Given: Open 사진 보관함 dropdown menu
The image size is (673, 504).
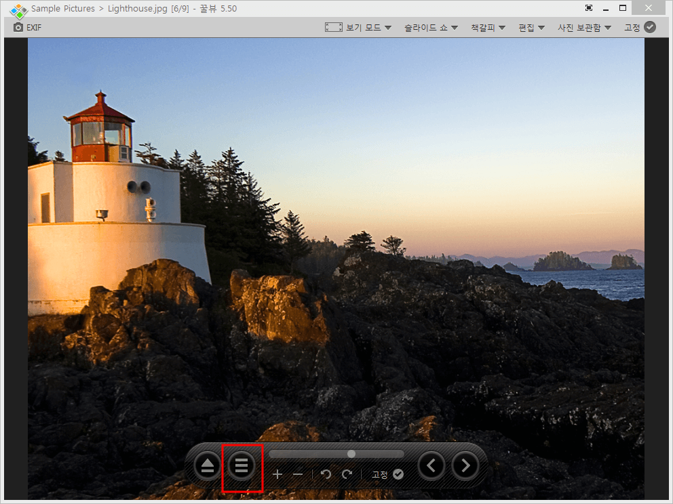Looking at the screenshot, I should [584, 27].
